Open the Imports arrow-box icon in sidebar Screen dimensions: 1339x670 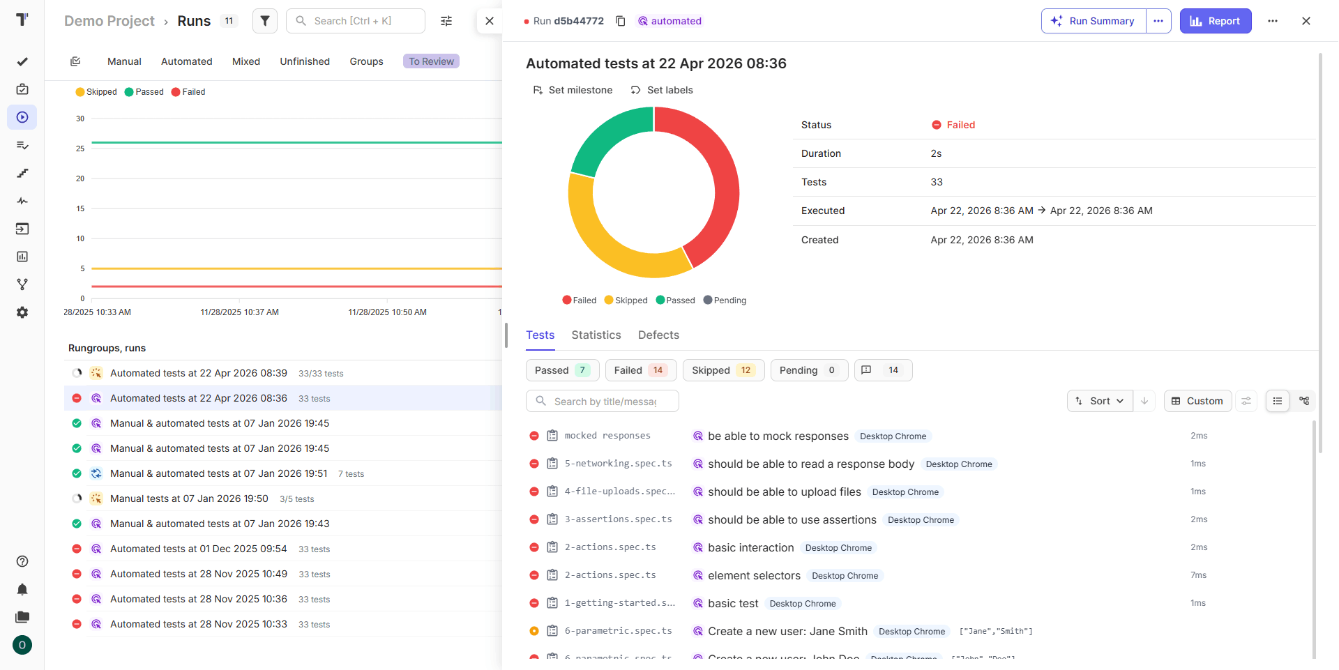(22, 229)
